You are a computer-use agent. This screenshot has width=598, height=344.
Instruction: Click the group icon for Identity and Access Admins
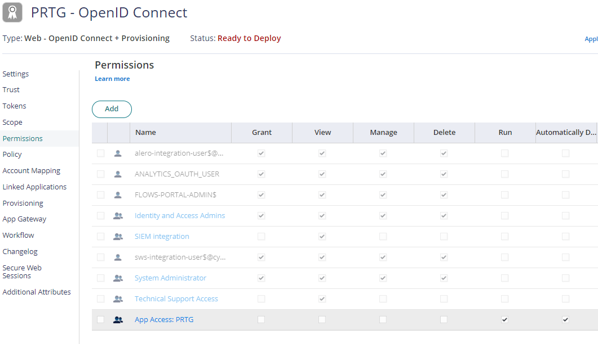(x=118, y=215)
